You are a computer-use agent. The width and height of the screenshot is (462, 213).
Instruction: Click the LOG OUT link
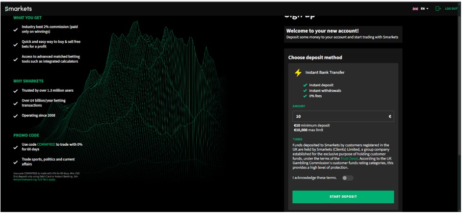(x=451, y=9)
